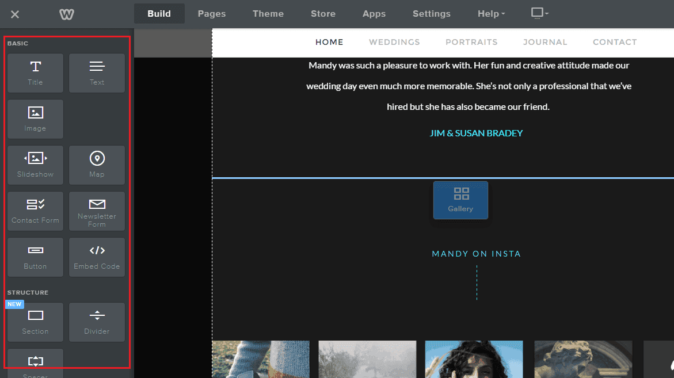Click the STRUCTURE category heading

pyautogui.click(x=28, y=292)
